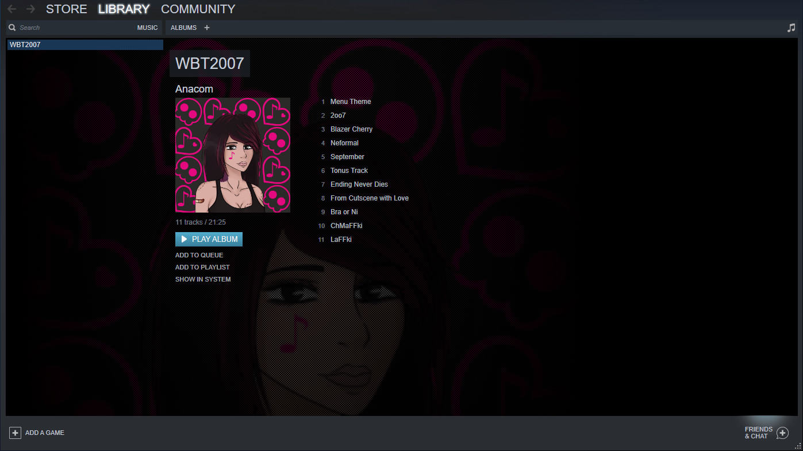Click the back navigation arrow
Screen dimensions: 803x451
point(11,9)
